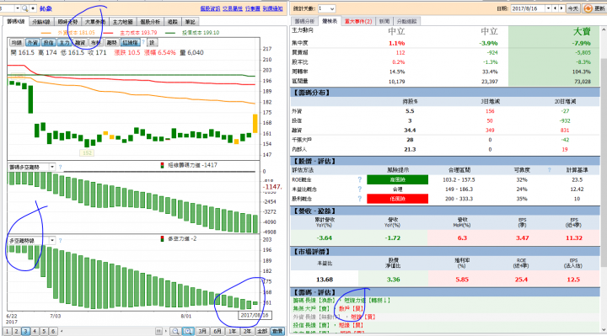Toggle the 外資 cost line overlay
Image resolution: width=607 pixels, height=336 pixels.
33,43
